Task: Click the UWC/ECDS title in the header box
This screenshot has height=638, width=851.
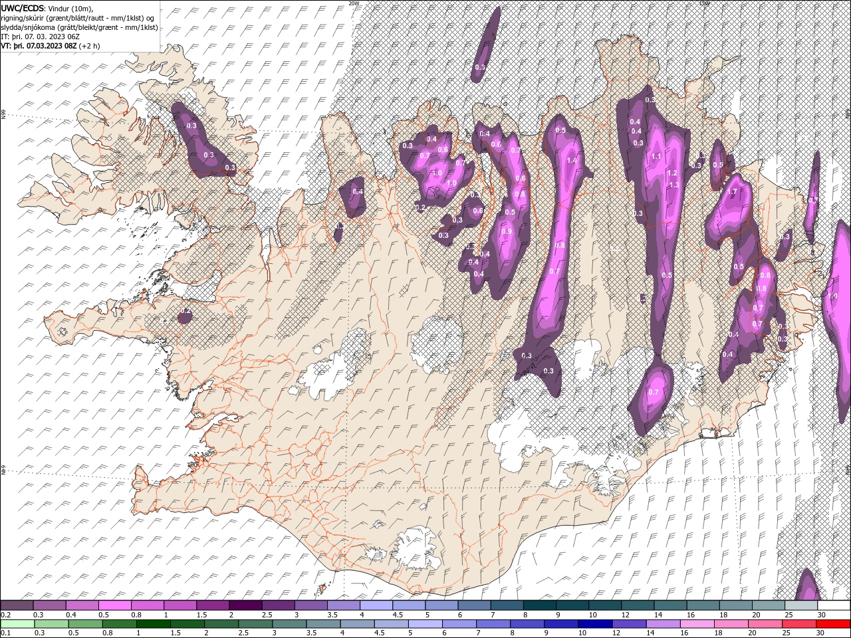Action: (x=23, y=8)
